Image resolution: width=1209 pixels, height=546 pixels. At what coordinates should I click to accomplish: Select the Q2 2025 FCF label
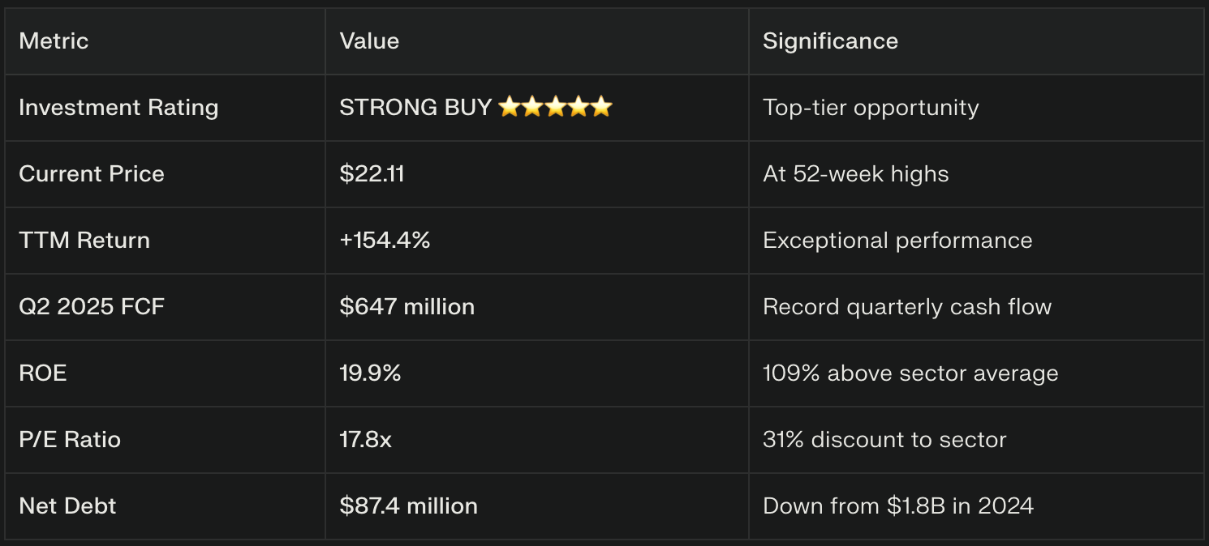click(92, 307)
